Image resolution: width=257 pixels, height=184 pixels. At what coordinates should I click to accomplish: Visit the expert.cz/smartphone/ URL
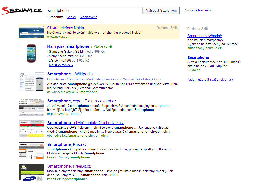64,114
